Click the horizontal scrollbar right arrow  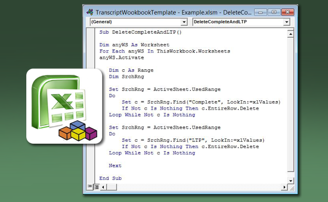coord(284,187)
